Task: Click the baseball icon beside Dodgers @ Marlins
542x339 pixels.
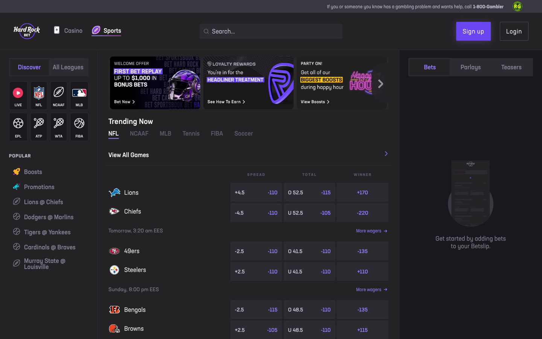Action: (x=17, y=217)
